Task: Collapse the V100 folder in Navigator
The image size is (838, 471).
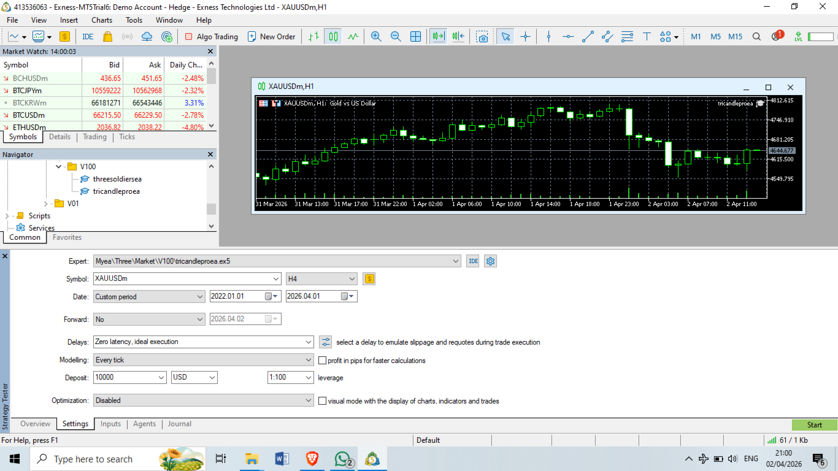Action: [59, 167]
